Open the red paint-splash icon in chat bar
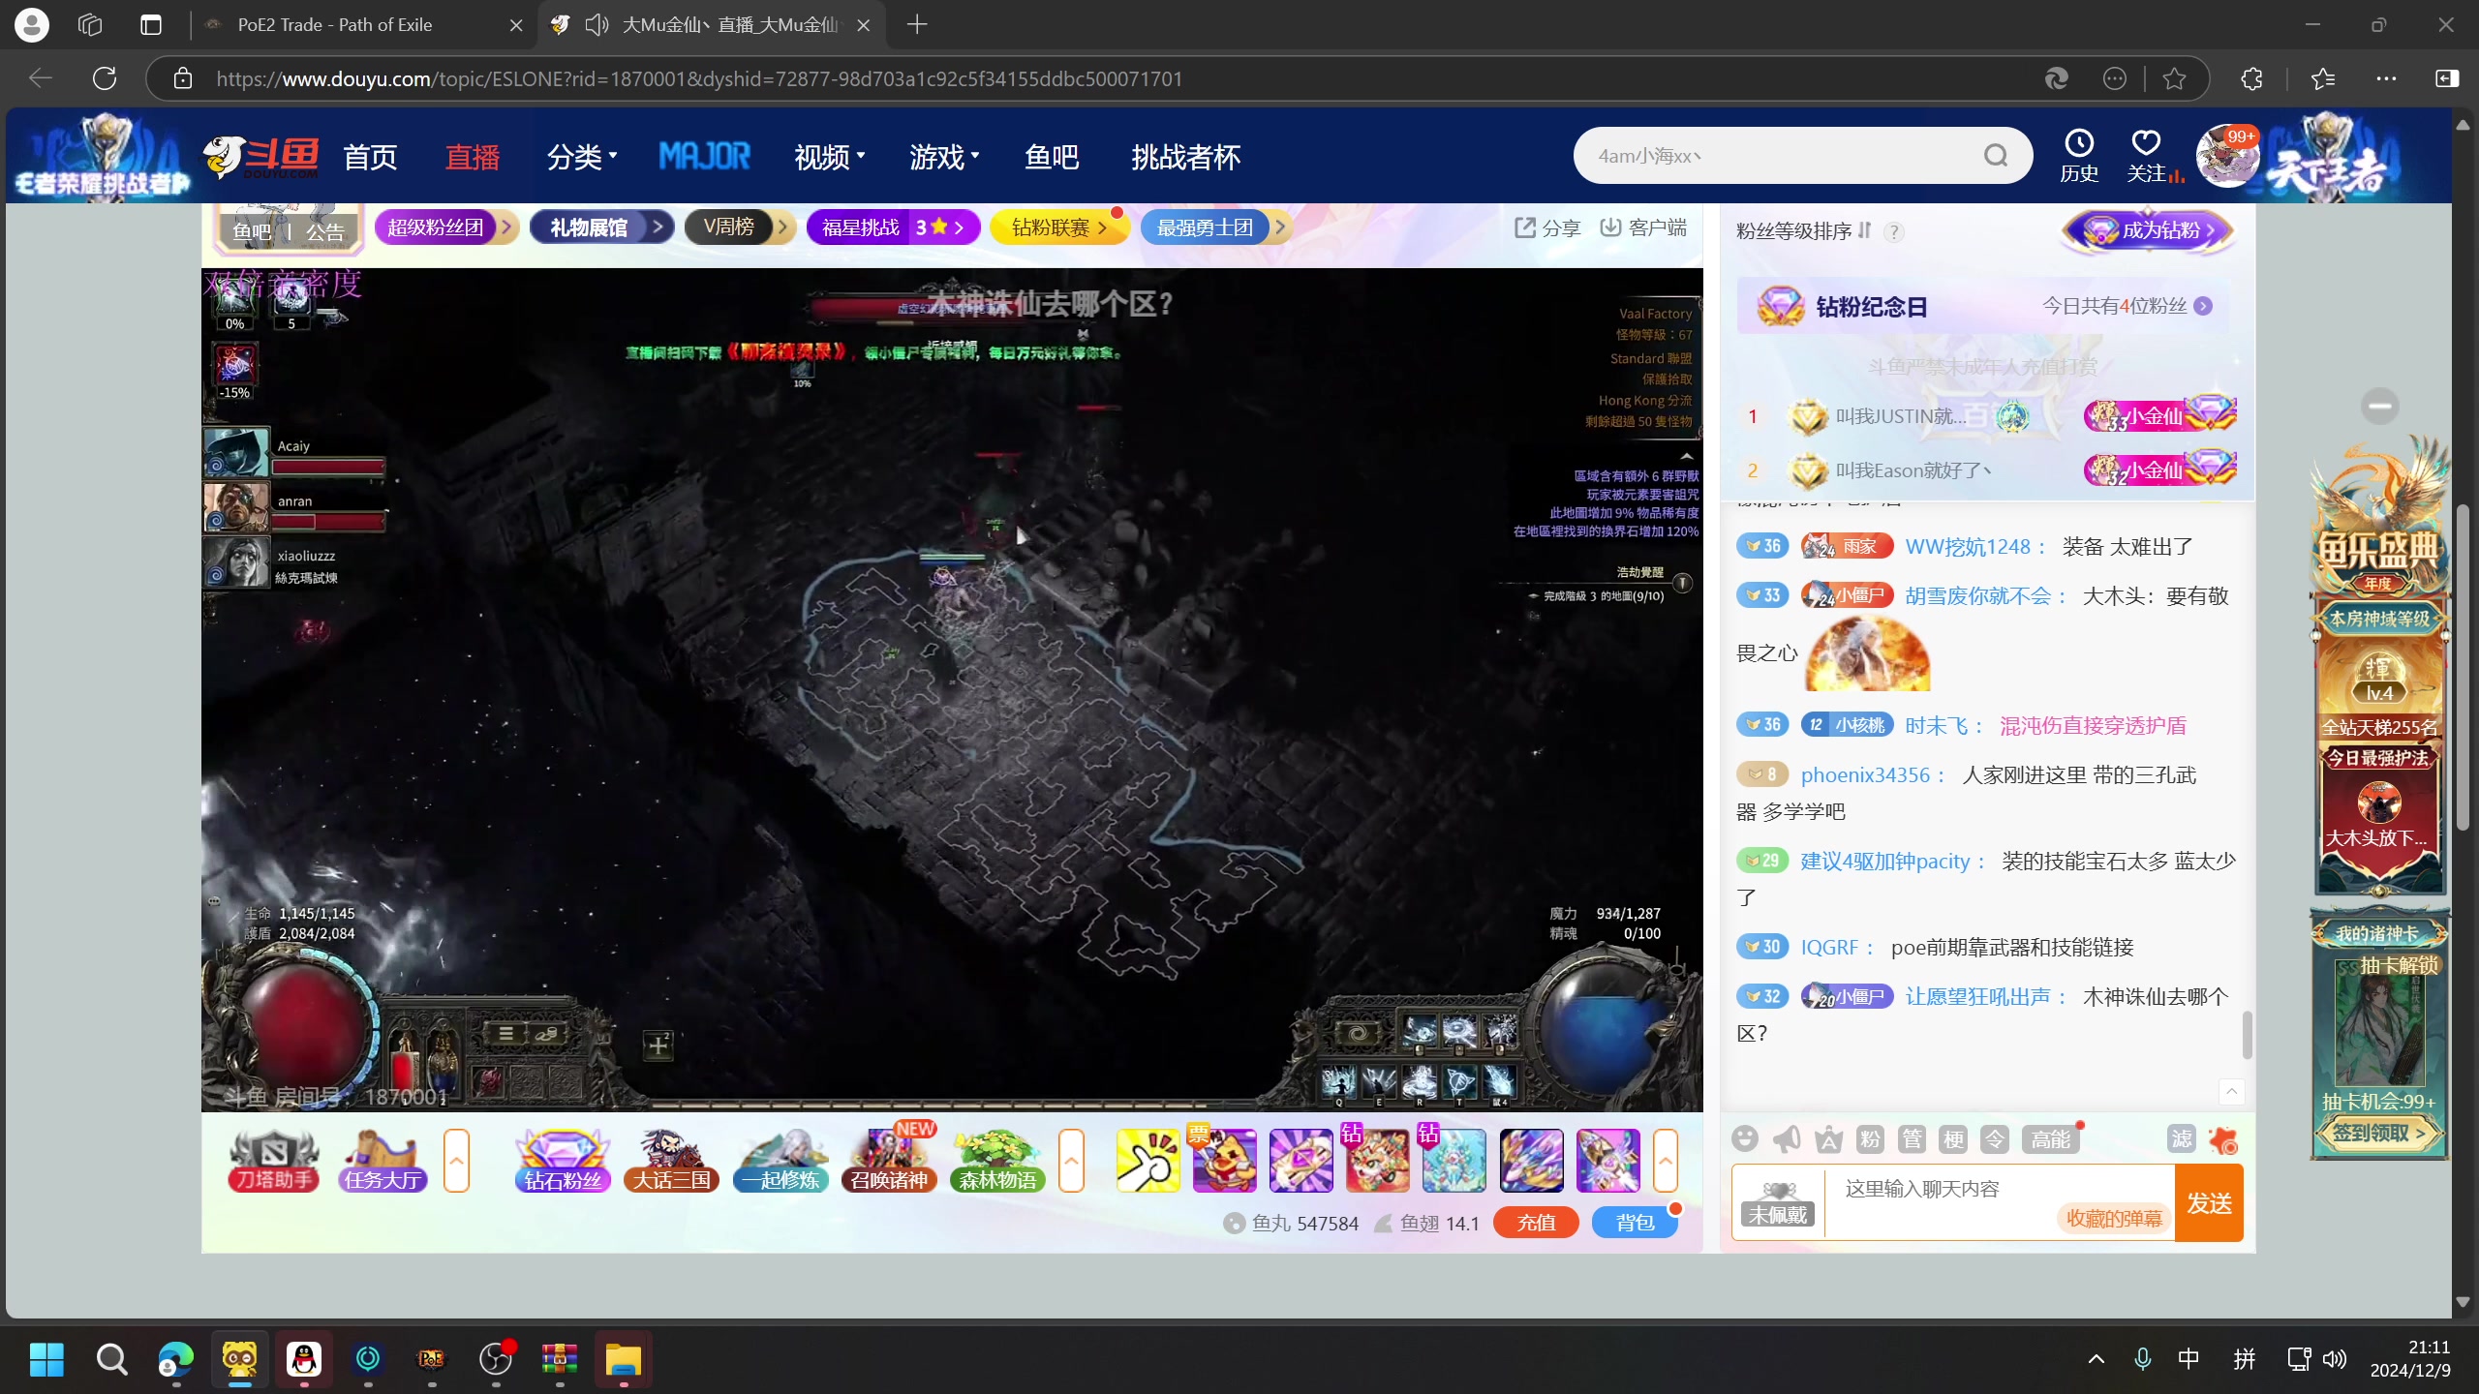2479x1394 pixels. click(x=2223, y=1139)
